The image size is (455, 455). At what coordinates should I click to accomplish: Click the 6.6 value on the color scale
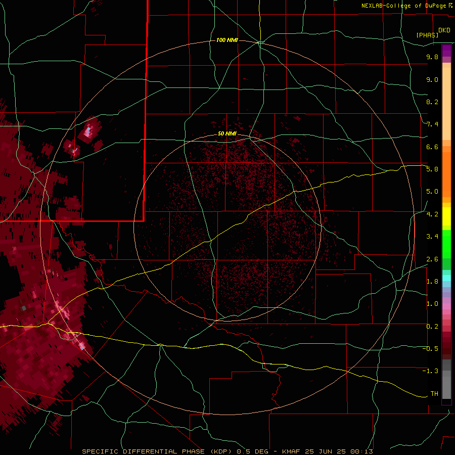[x=432, y=147]
